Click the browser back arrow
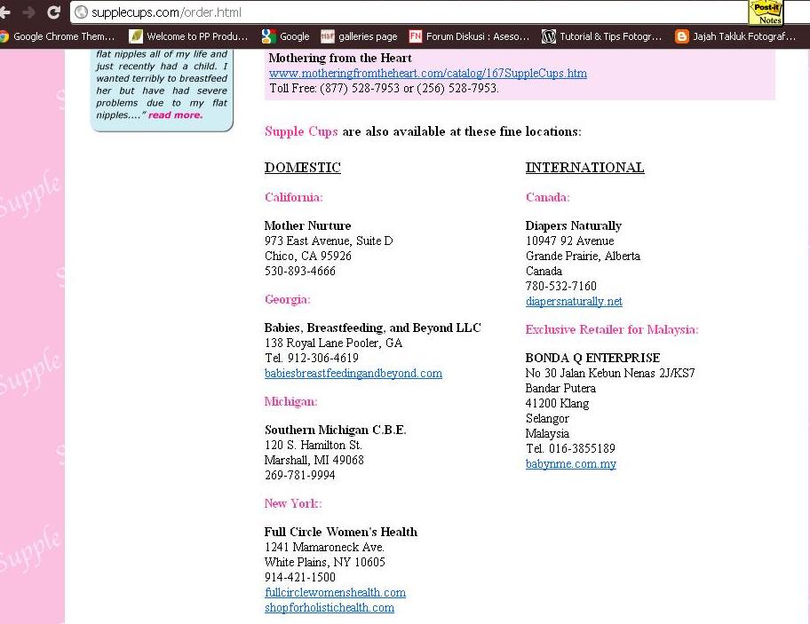The height and width of the screenshot is (624, 810). pos(5,12)
